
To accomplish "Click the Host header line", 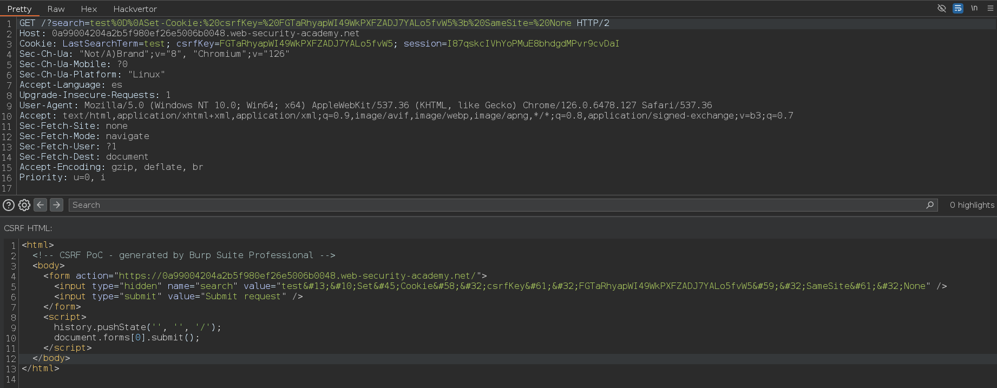I will point(189,34).
